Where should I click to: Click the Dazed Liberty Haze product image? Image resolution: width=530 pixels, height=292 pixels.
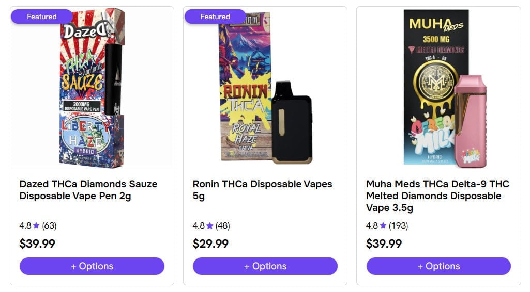coord(92,89)
